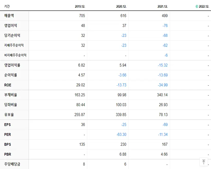Click the 유보율 row label
Viewport: 211px width, 169px height.
(9, 115)
